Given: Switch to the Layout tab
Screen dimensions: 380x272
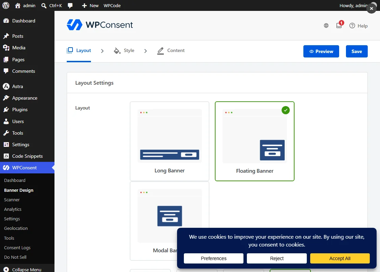Looking at the screenshot, I should [79, 51].
